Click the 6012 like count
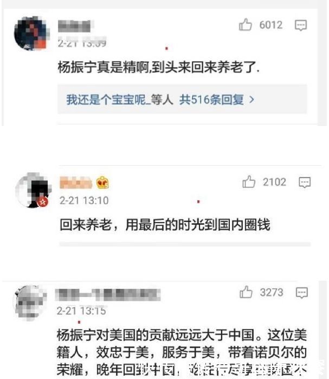The width and height of the screenshot is (329, 379). point(271,25)
